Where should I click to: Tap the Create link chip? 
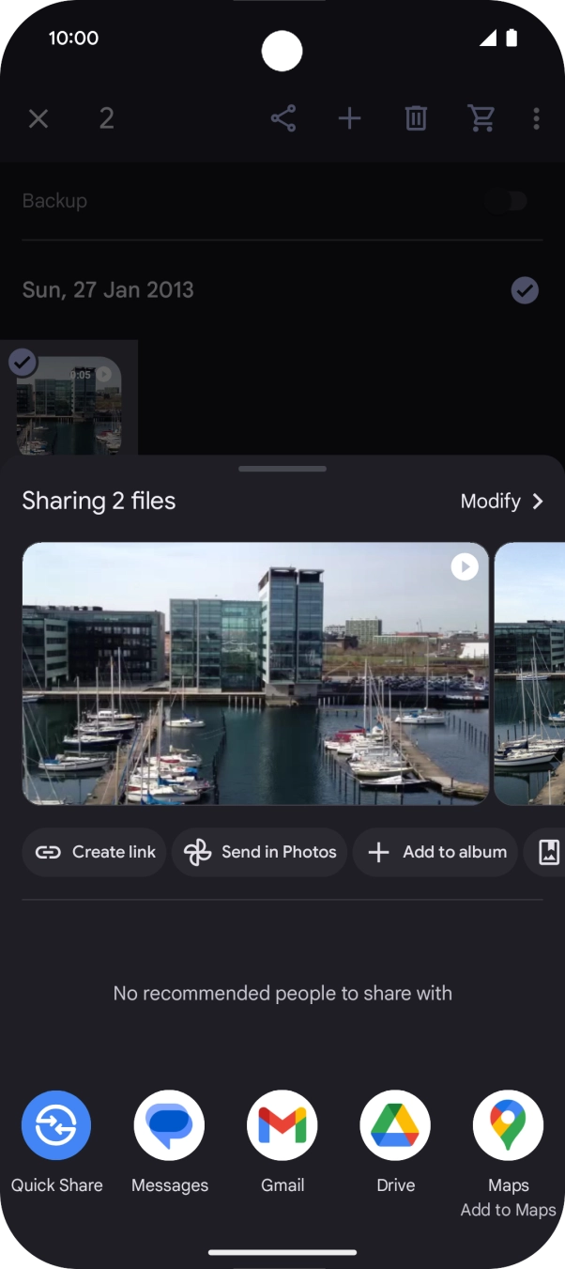[95, 852]
